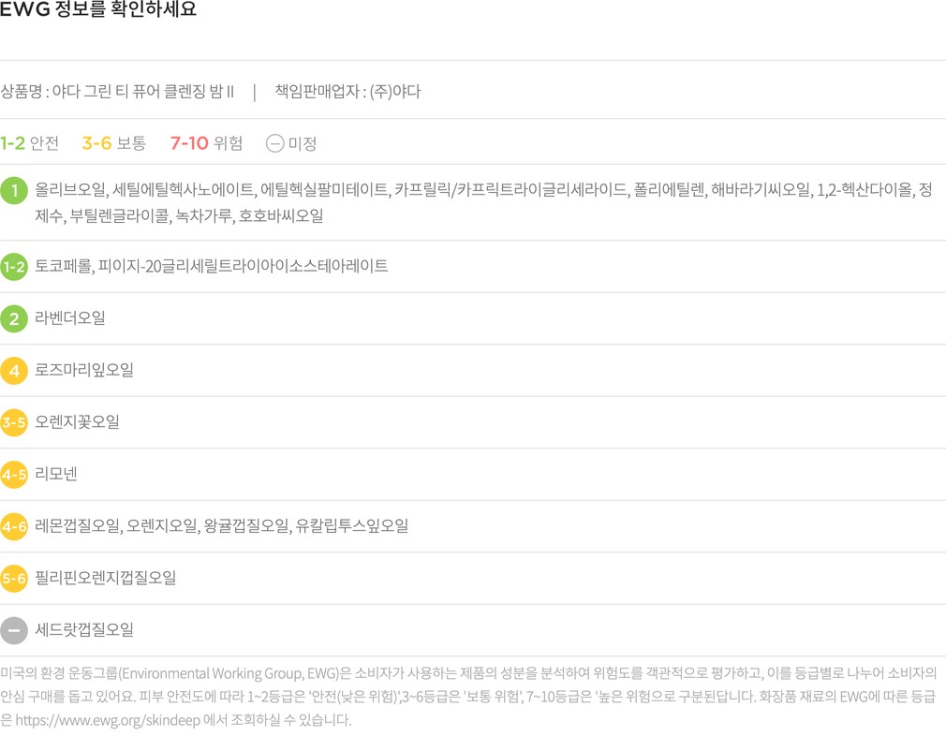Click the yellow 5-6 grade badge

pos(14,578)
